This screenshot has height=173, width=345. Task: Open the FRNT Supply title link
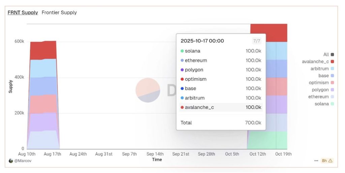pyautogui.click(x=23, y=12)
